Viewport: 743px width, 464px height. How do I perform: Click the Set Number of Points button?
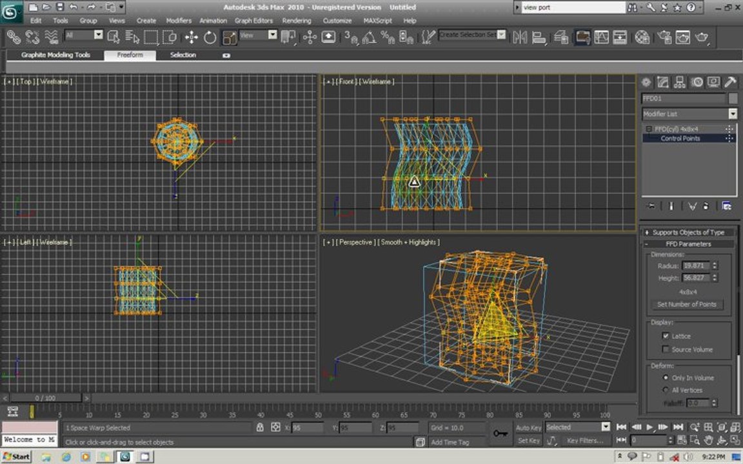[687, 304]
